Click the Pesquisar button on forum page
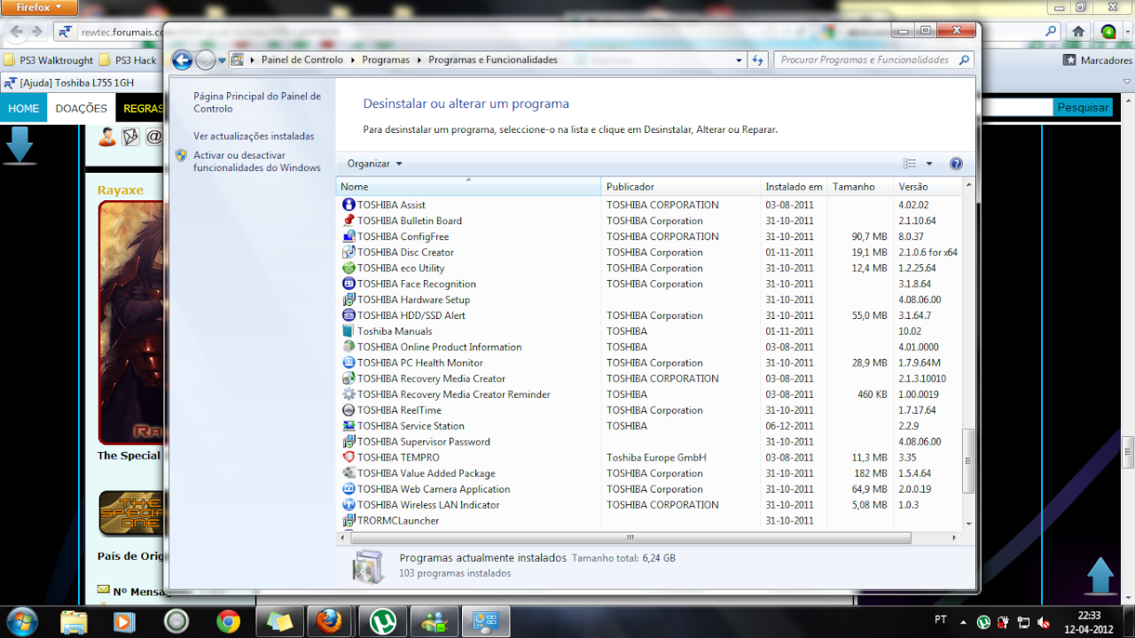This screenshot has width=1135, height=638. click(x=1083, y=107)
